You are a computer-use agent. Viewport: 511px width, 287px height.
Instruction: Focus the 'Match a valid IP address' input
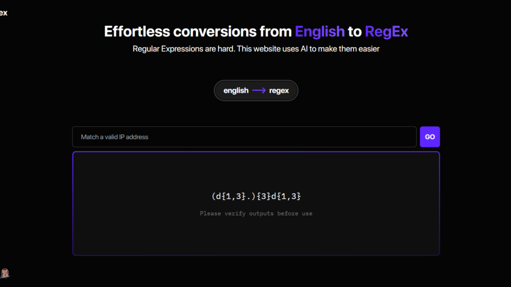coord(244,137)
